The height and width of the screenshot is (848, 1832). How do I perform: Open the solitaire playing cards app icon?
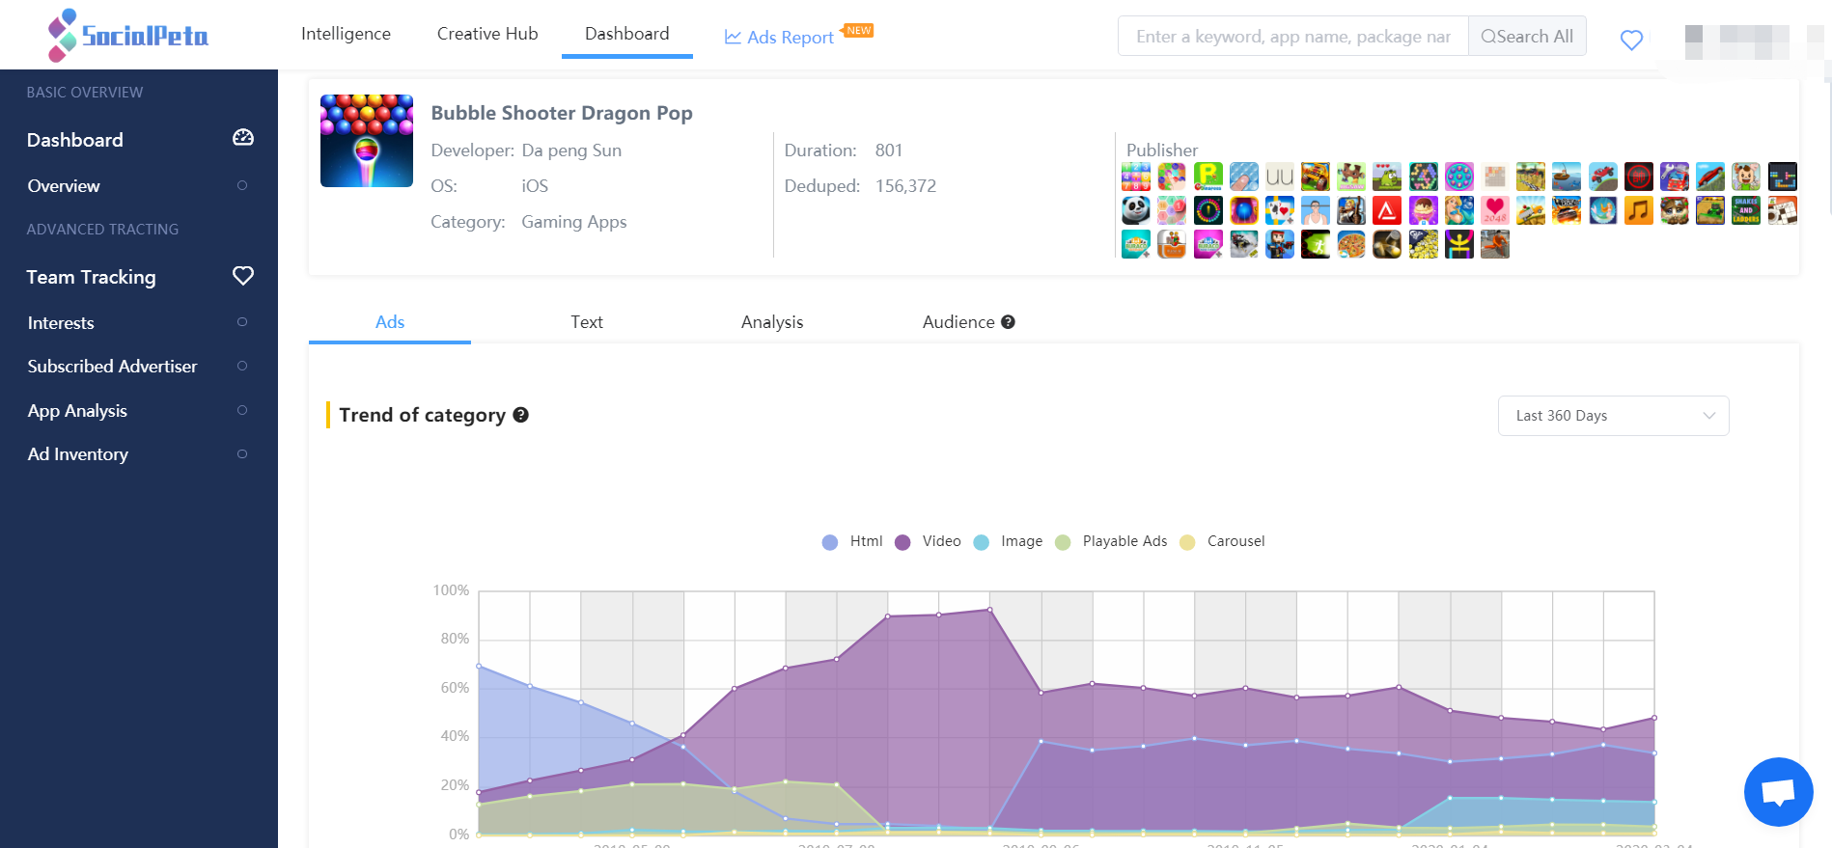[1280, 210]
